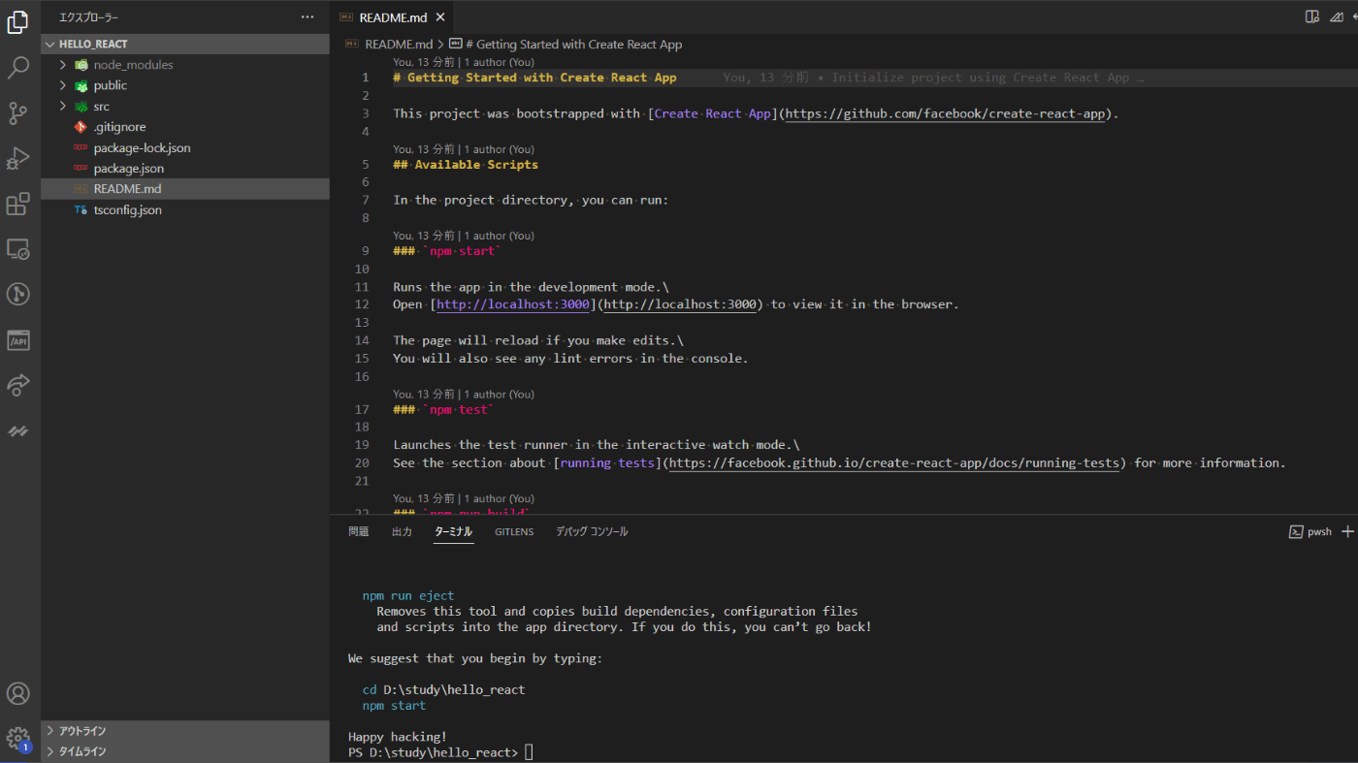Click the 'cd D:\study\hello_react' terminal text

coord(443,689)
